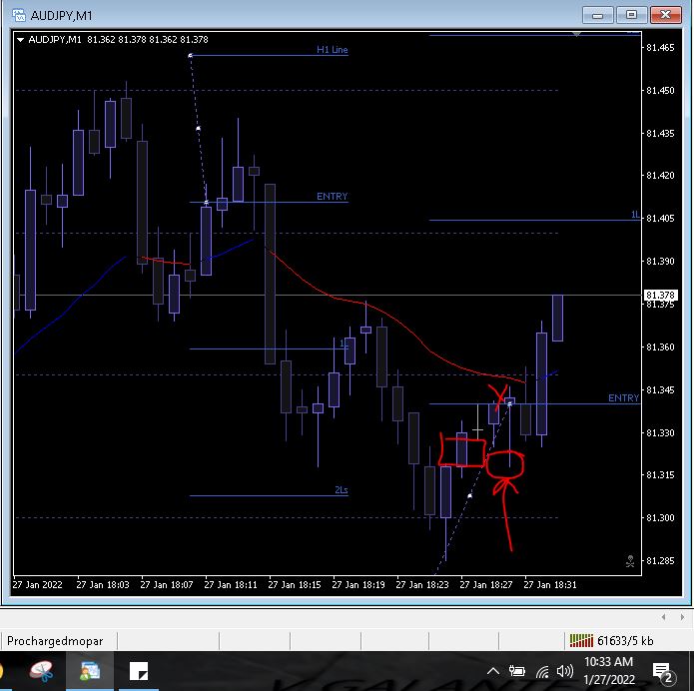Click the OHLC values 81.362 81.378 text
The image size is (694, 691).
(x=148, y=39)
